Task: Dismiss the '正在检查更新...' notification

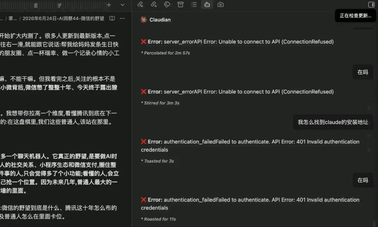Action: coord(355,16)
